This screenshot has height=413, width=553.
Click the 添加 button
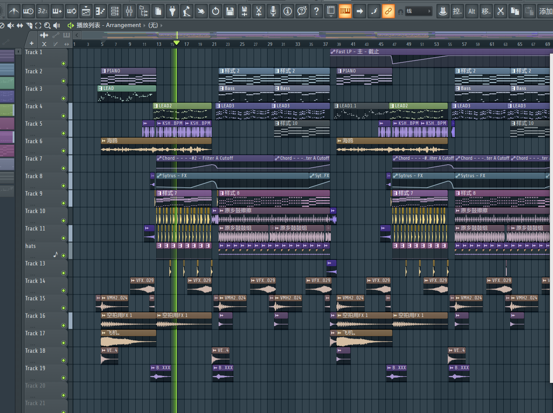point(545,11)
